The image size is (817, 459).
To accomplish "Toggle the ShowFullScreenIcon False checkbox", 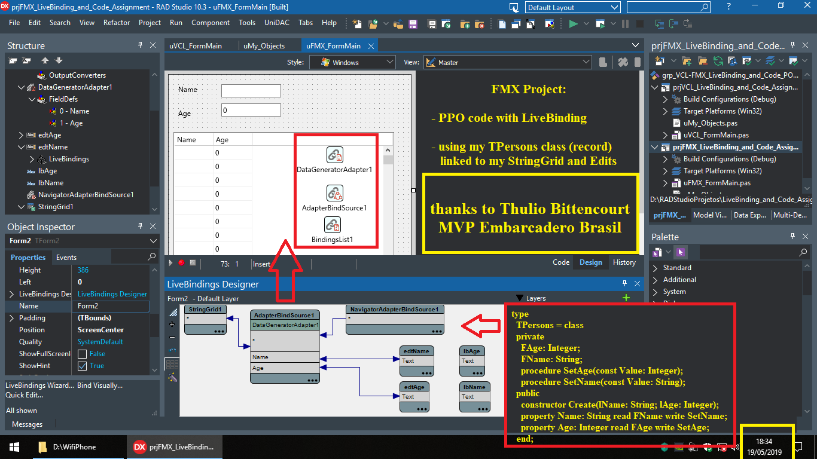I will [83, 354].
